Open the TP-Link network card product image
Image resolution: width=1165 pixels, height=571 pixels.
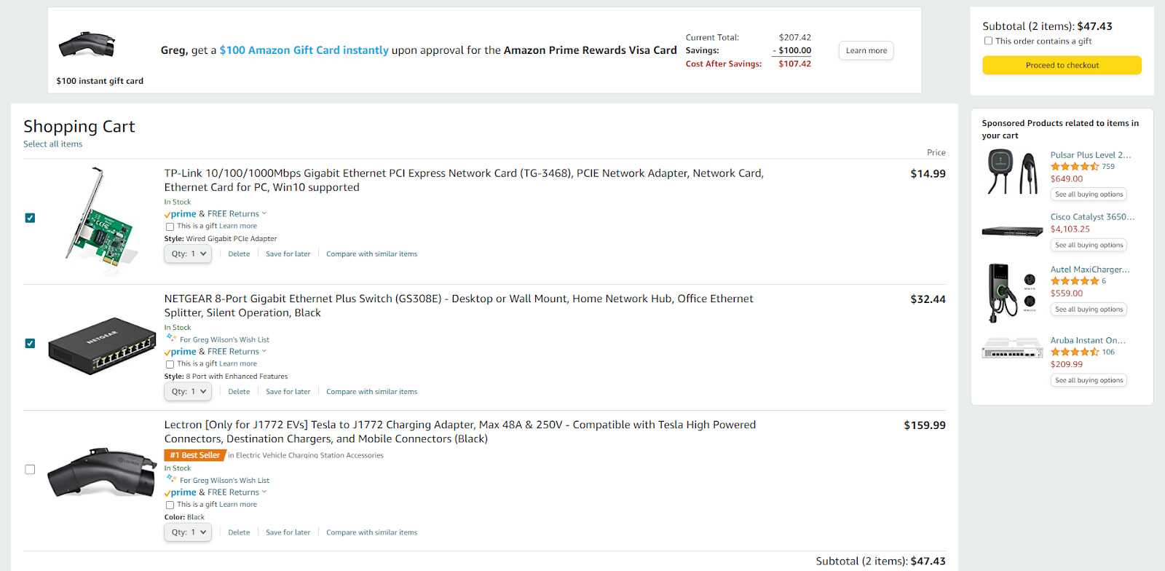point(102,220)
